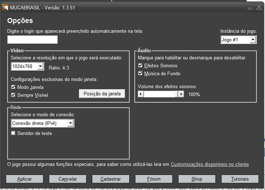The width and height of the screenshot is (265, 190).
Task: Click the Fórum button
Action: click(x=154, y=179)
